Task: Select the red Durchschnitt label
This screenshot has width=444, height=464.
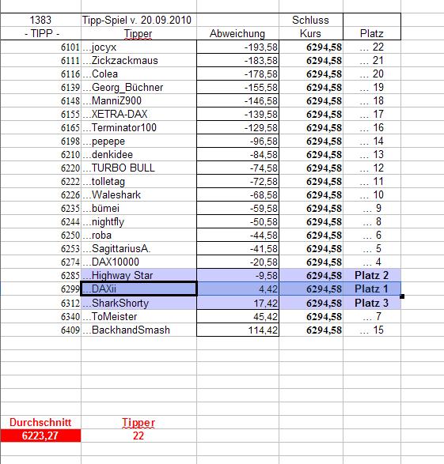Action: [40, 422]
